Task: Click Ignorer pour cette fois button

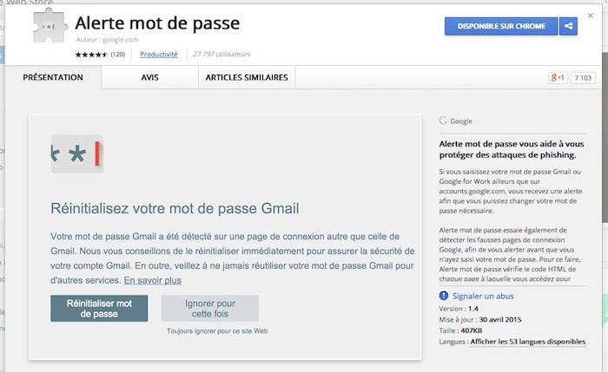Action: point(210,309)
